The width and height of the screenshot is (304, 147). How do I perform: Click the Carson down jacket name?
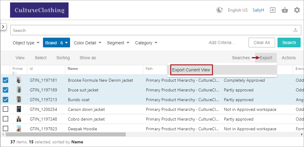(86, 109)
